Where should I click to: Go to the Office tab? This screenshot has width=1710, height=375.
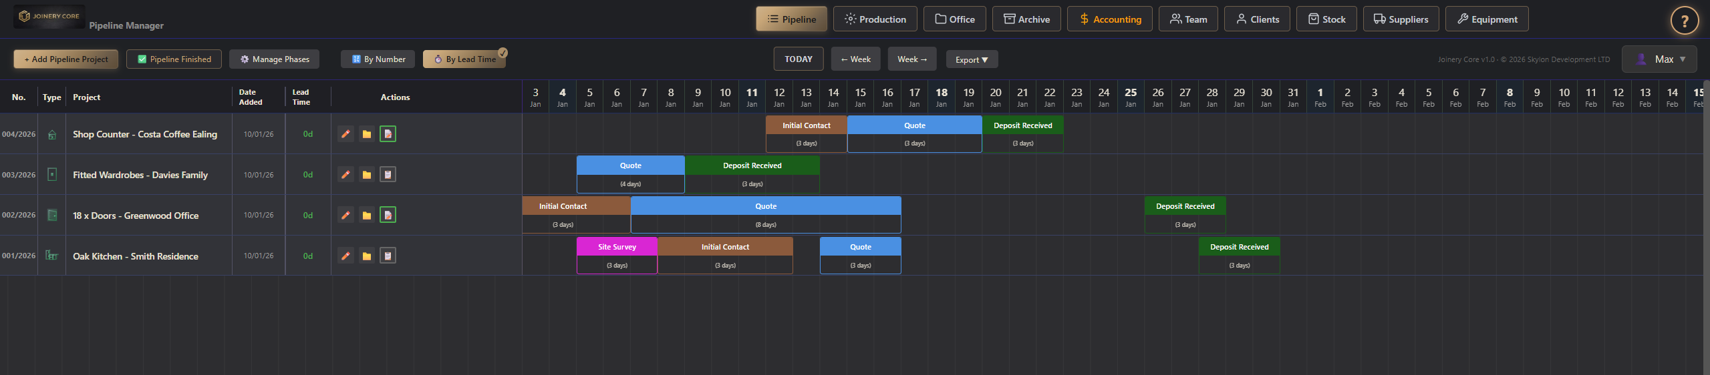[955, 19]
